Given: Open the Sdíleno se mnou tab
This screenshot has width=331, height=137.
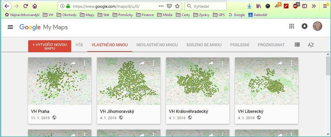Looking at the screenshot, I should 204,45.
